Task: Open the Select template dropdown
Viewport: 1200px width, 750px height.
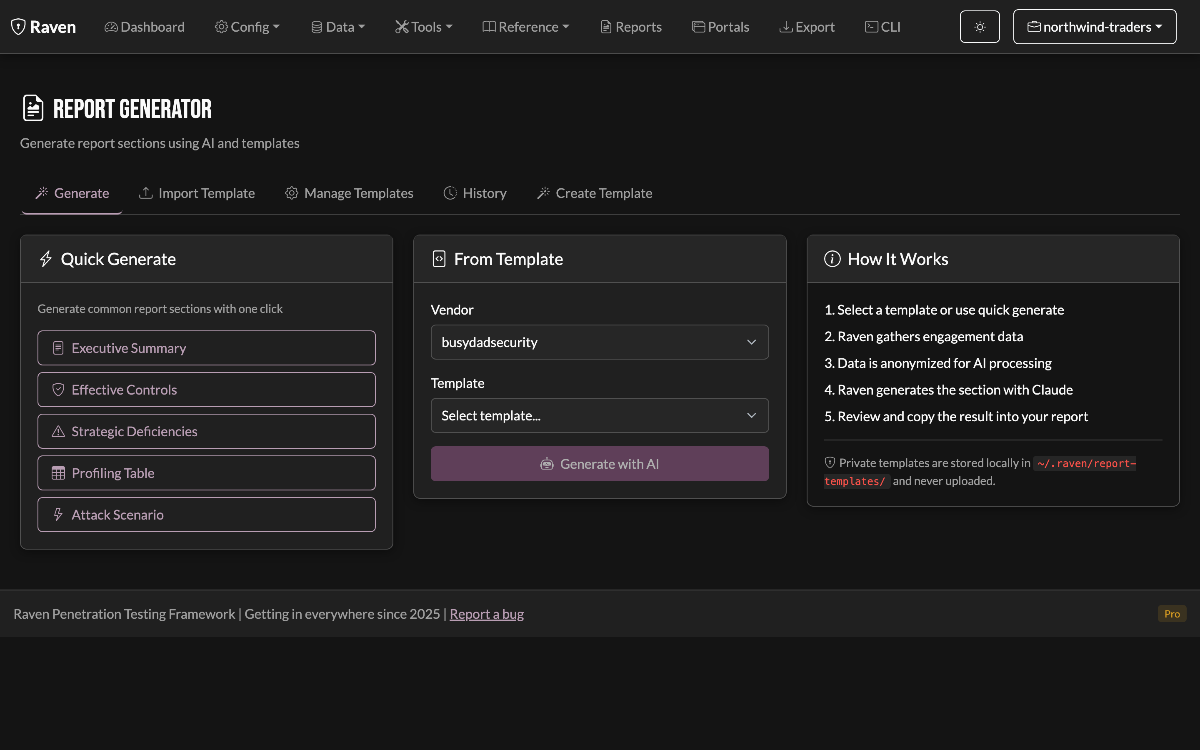Action: pyautogui.click(x=600, y=416)
